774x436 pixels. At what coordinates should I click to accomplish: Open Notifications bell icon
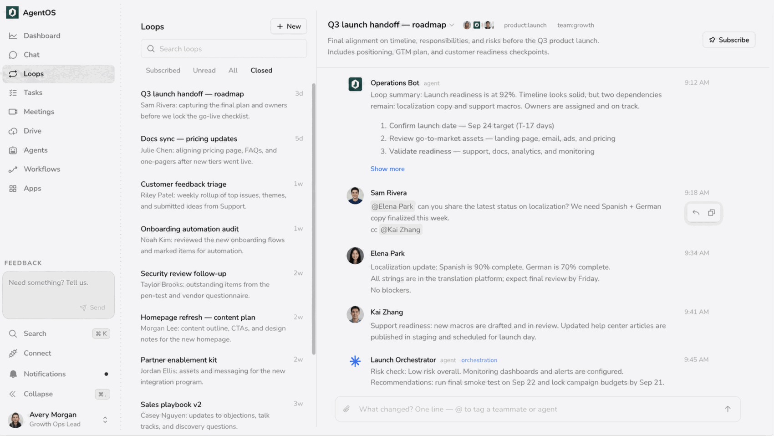coord(13,374)
